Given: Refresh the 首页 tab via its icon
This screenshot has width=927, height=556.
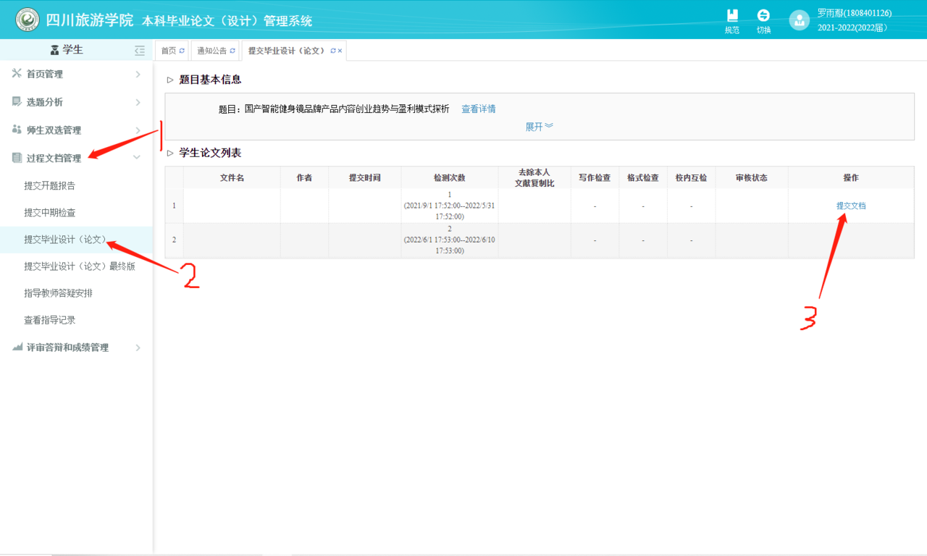Looking at the screenshot, I should (182, 51).
